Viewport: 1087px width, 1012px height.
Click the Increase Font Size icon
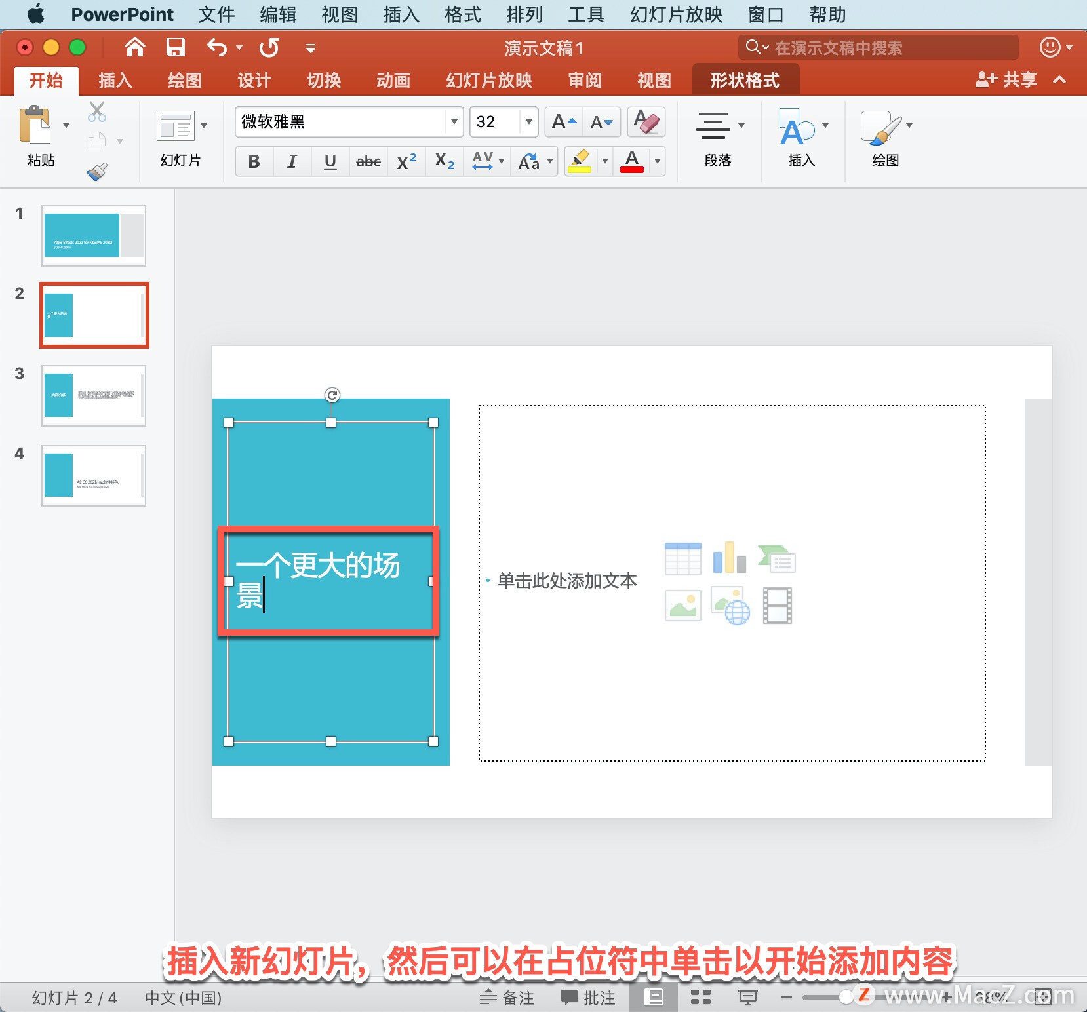point(563,122)
